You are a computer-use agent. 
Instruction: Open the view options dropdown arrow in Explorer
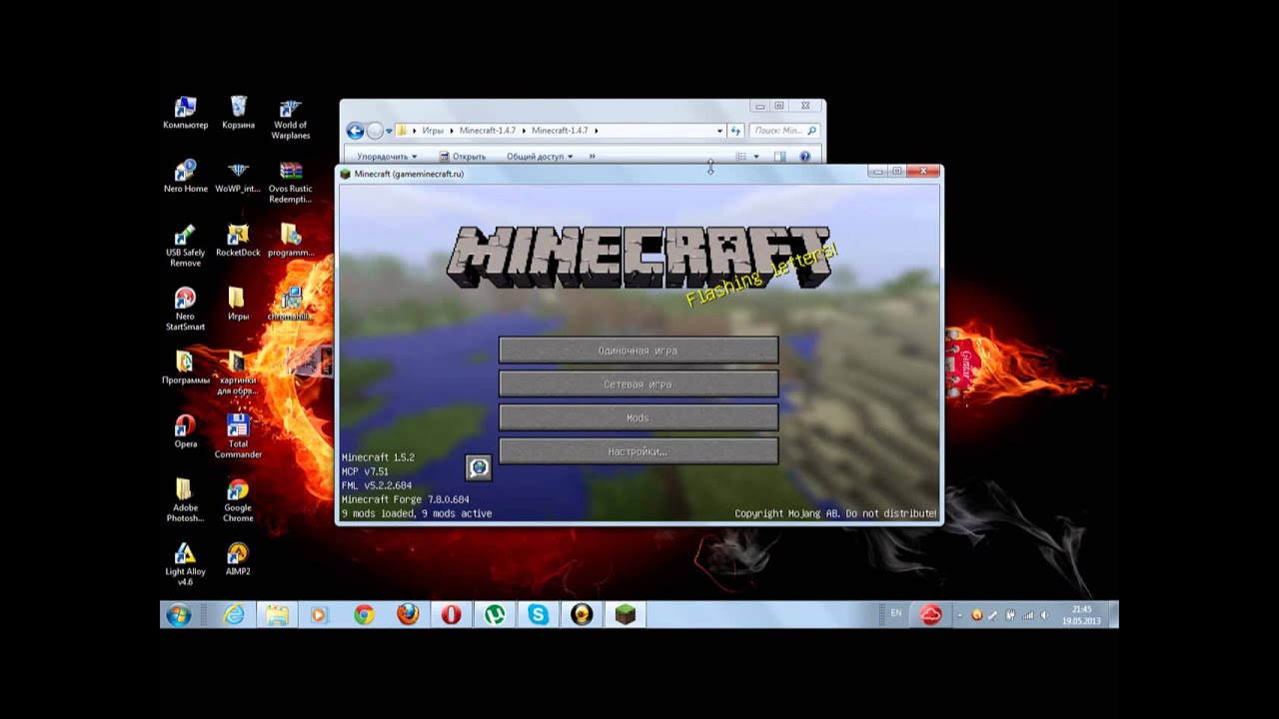click(755, 157)
